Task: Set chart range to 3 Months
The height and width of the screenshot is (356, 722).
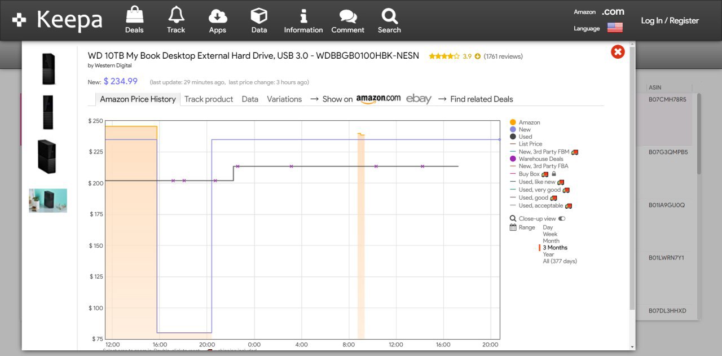Action: pos(555,248)
